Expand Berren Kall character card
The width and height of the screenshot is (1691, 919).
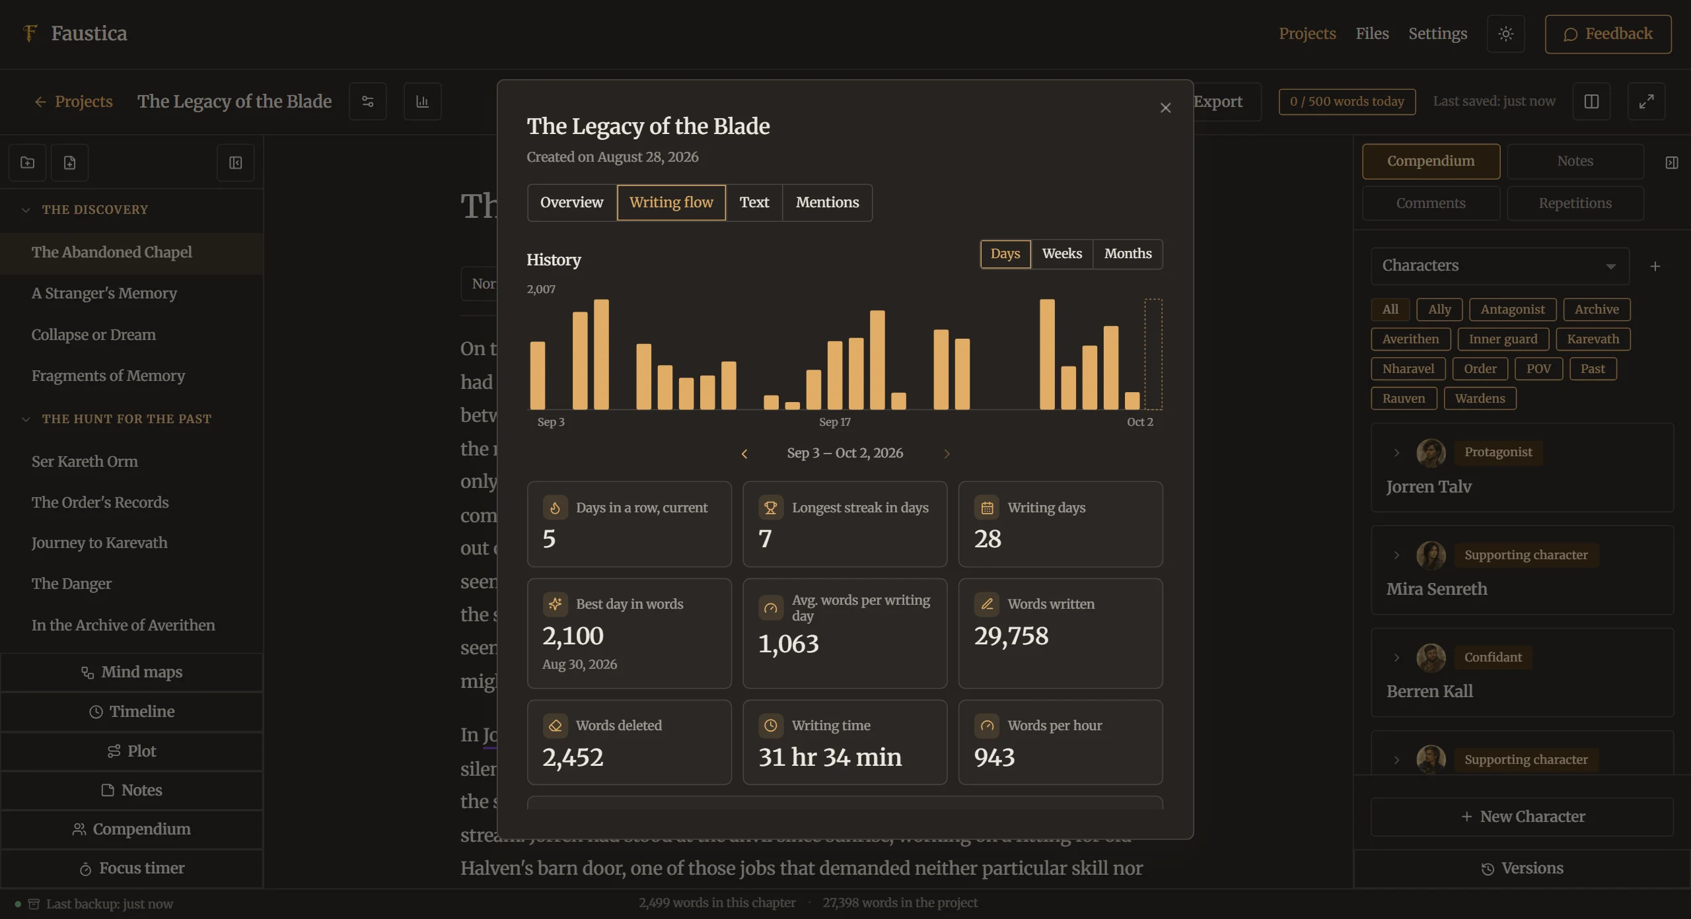click(1396, 658)
